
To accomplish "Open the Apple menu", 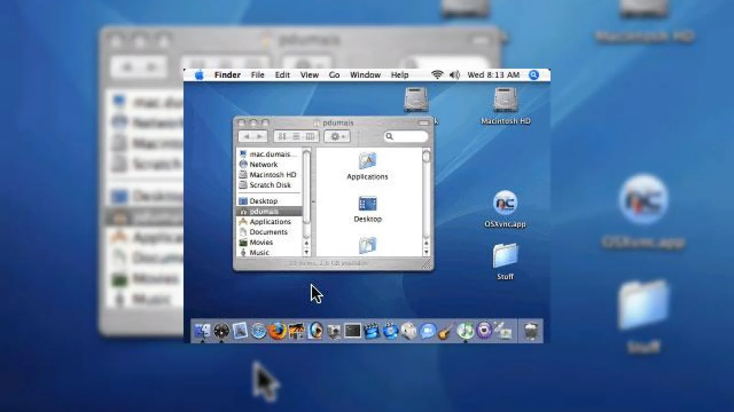I will [x=199, y=75].
